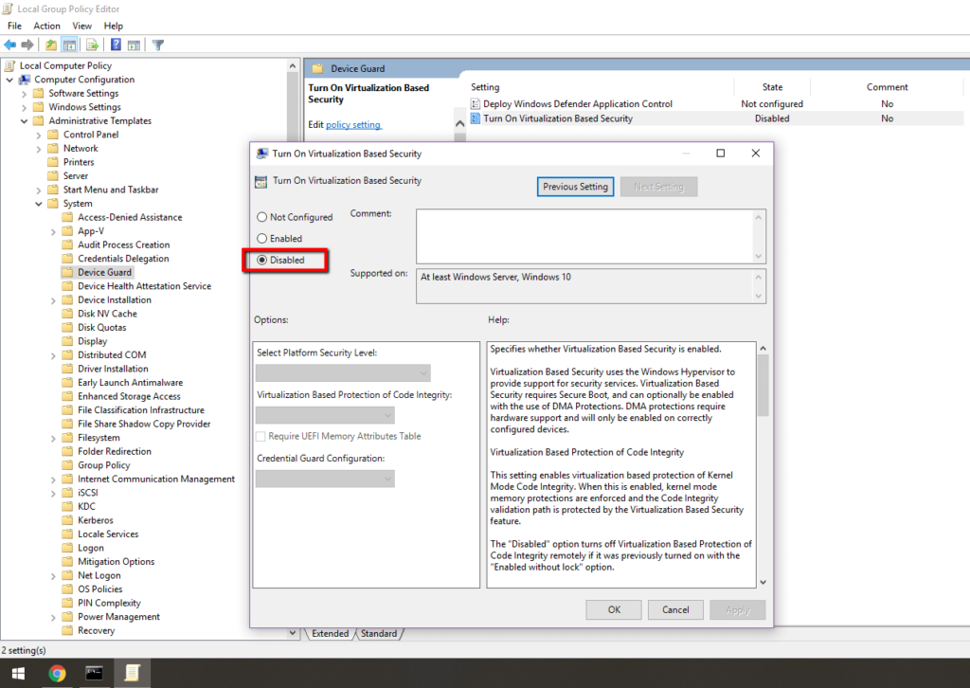Click the Help pane scroll down arrow
The image size is (970, 688).
[x=763, y=582]
